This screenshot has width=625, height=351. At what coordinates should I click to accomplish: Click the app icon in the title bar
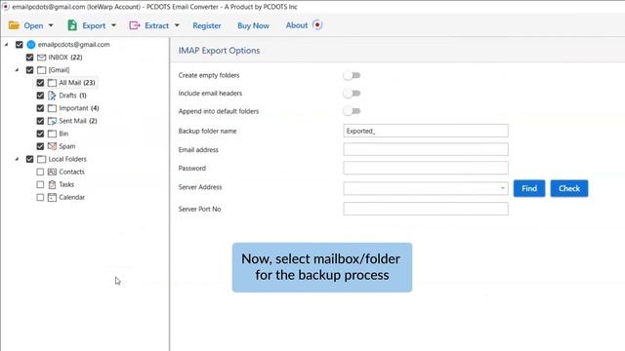pyautogui.click(x=6, y=7)
